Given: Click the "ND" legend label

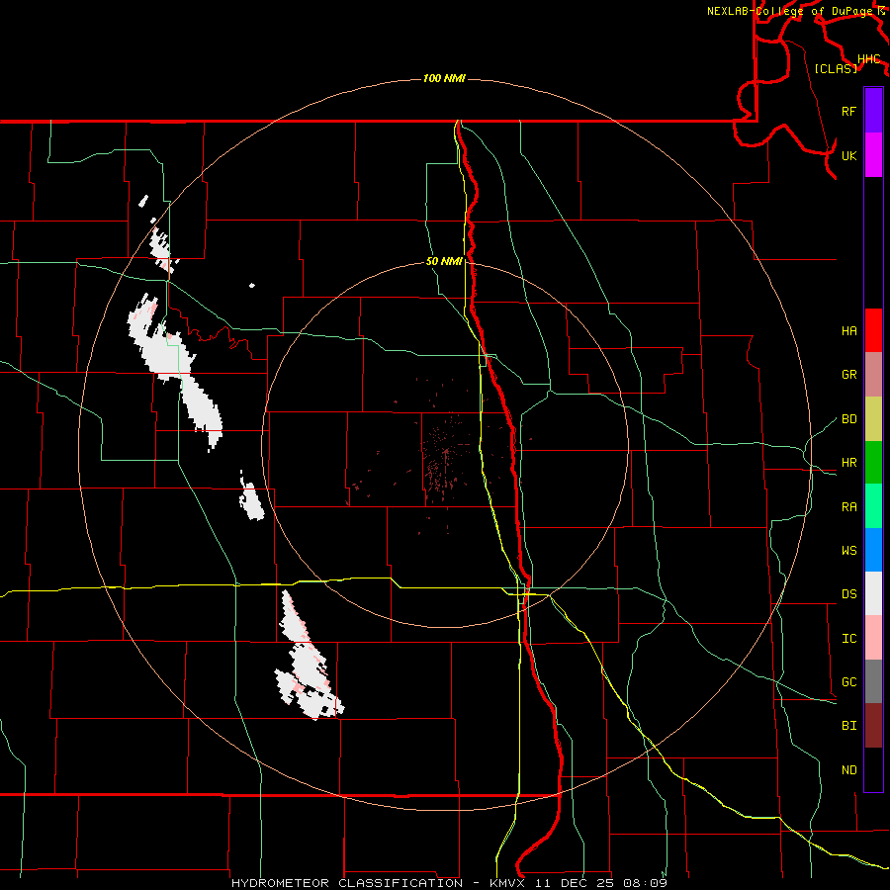Looking at the screenshot, I should [x=848, y=770].
